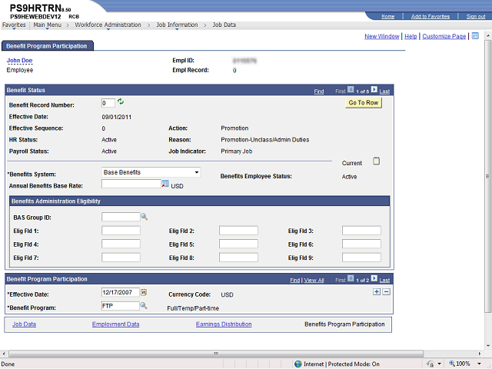Open the New Window link
This screenshot has height=369, width=492.
coord(382,36)
